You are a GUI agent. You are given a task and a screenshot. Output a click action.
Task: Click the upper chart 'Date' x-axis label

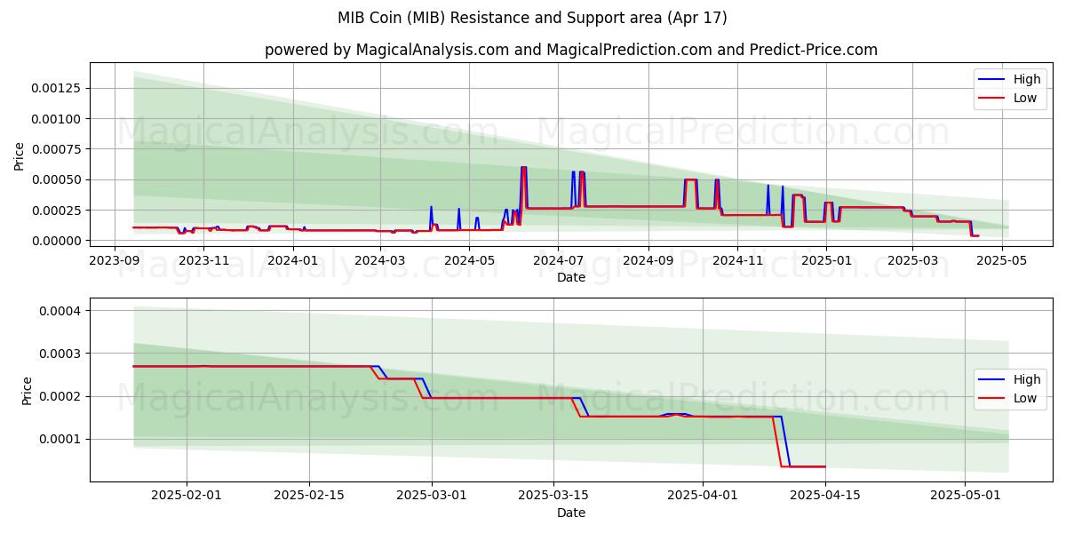point(571,277)
